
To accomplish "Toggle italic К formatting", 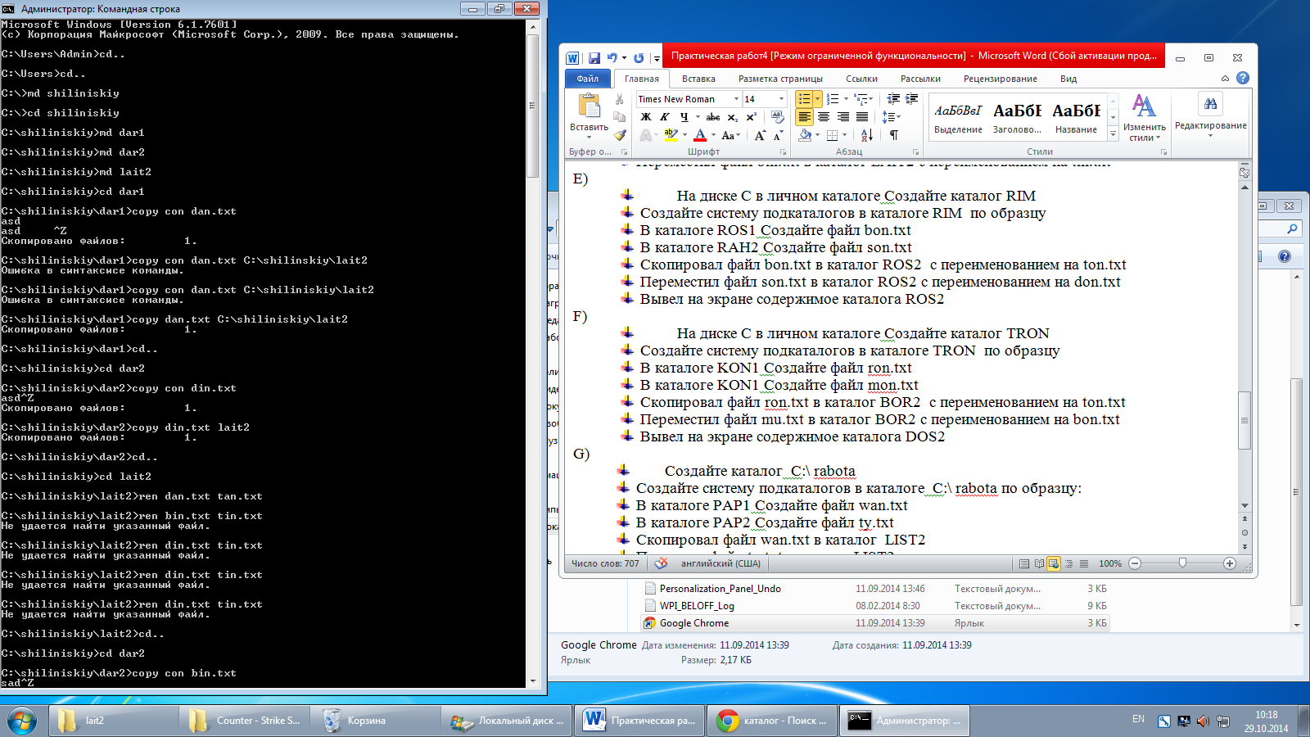I will (665, 117).
